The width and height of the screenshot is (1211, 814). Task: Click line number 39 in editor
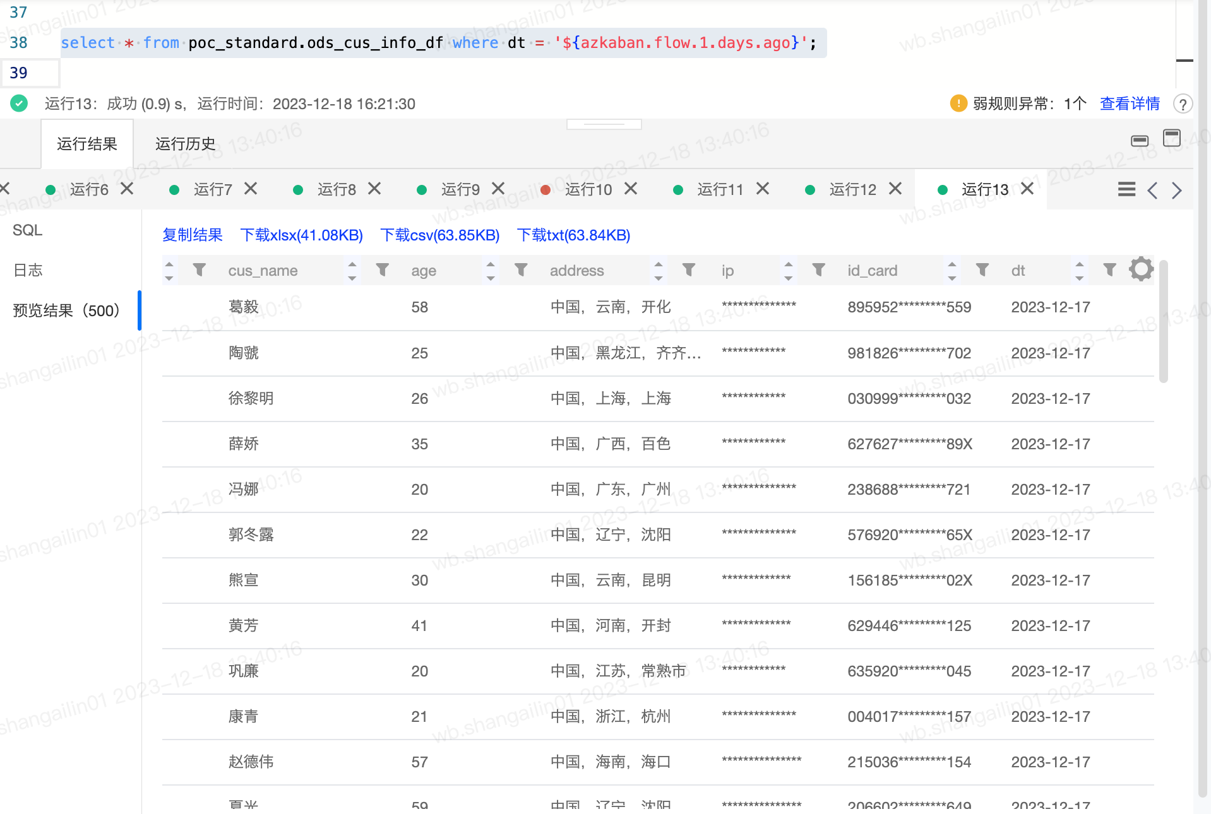pyautogui.click(x=18, y=73)
